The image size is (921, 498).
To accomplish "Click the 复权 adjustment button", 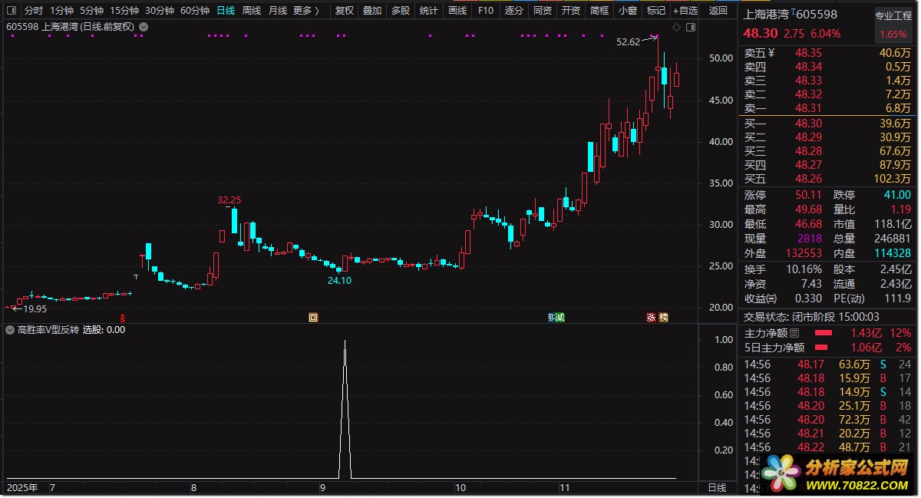I will [345, 11].
